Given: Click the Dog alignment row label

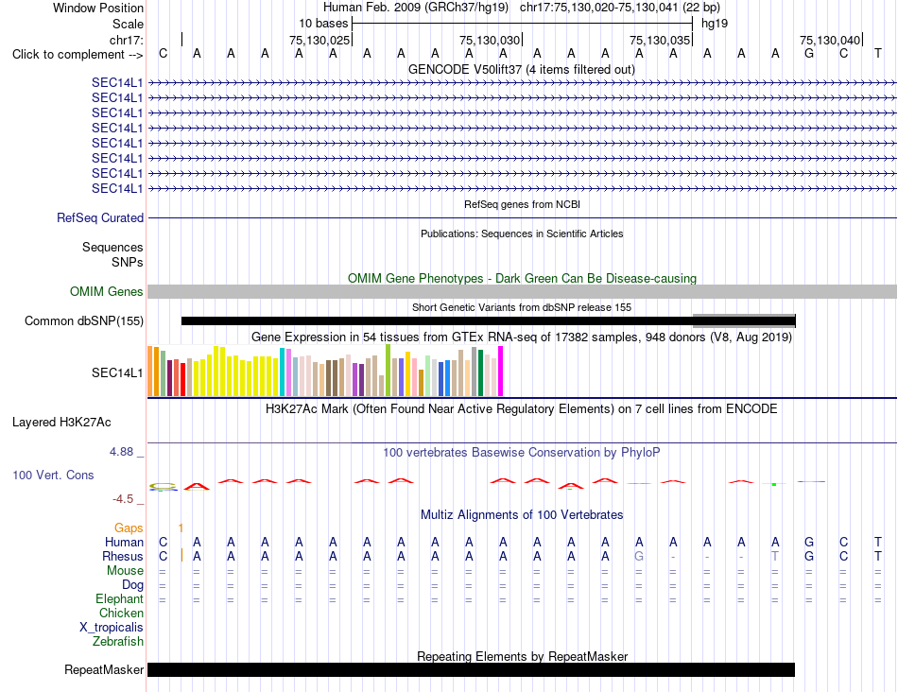Looking at the screenshot, I should pos(132,585).
